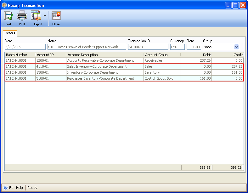Click BATCH-10501 in the 5100-01 row

pyautogui.click(x=20, y=78)
